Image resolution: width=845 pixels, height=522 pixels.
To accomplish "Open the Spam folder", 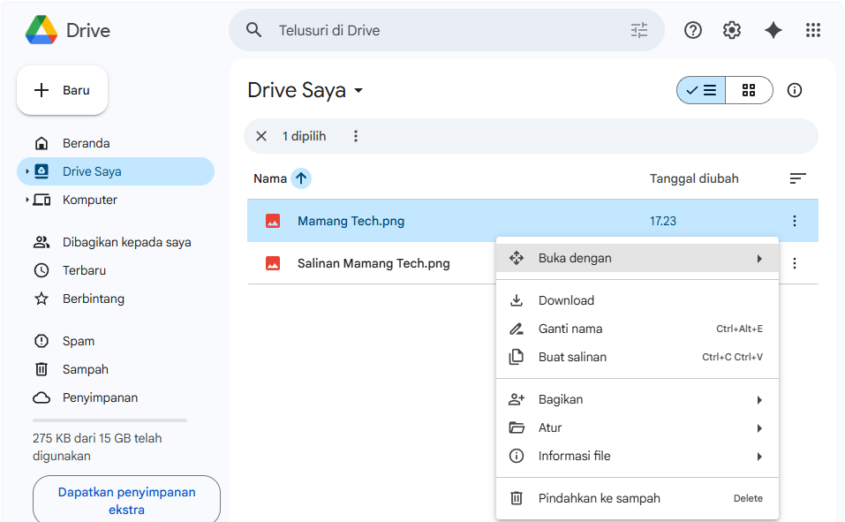I will 116,341.
